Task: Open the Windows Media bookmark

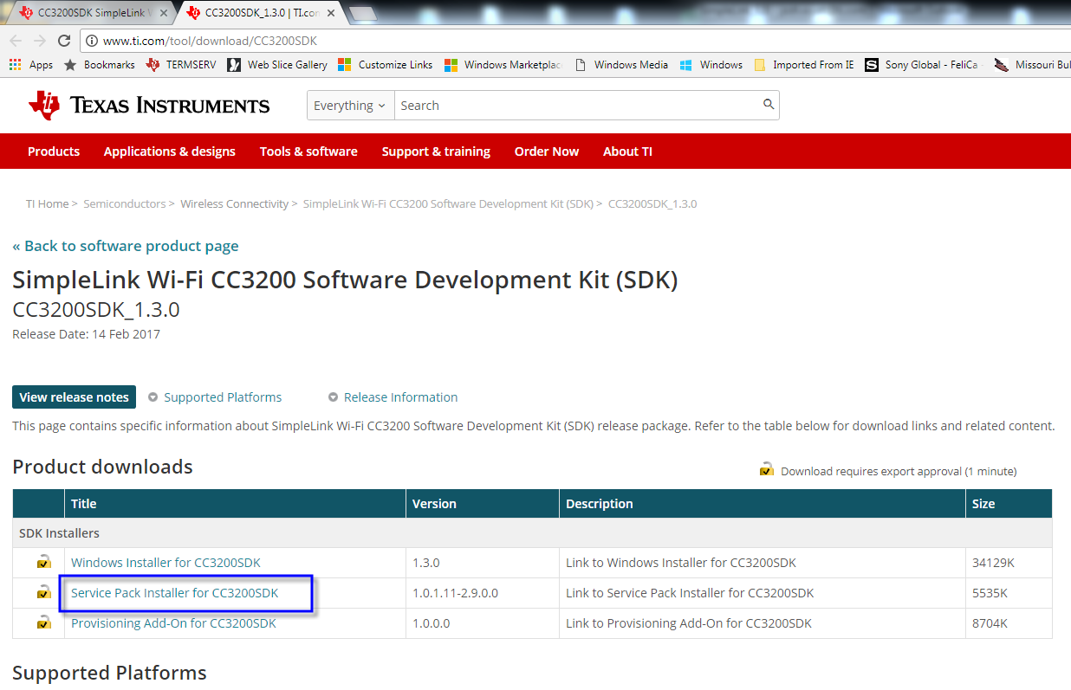Action: (x=621, y=65)
